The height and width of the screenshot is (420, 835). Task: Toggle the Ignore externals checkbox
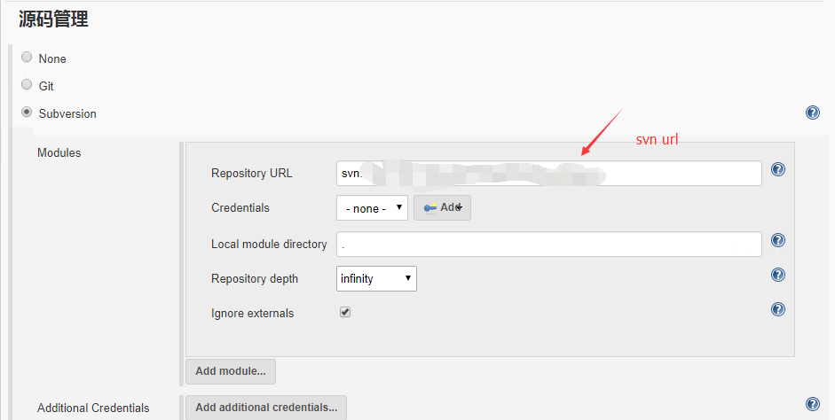point(345,312)
